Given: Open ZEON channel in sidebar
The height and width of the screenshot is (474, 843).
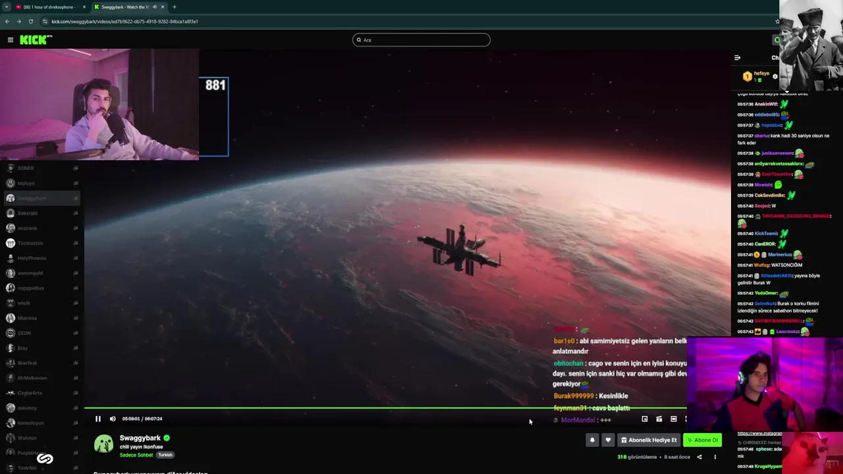Looking at the screenshot, I should tap(41, 333).
